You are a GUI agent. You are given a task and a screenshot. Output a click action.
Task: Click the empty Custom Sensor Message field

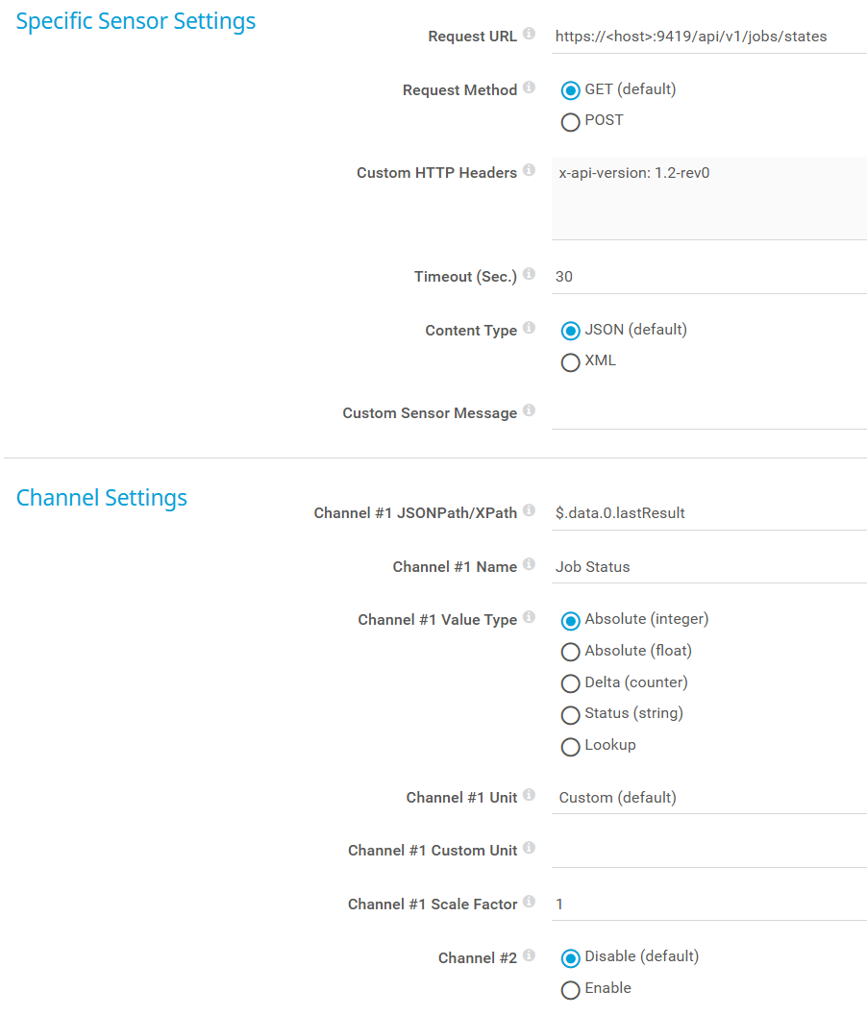[x=708, y=413]
